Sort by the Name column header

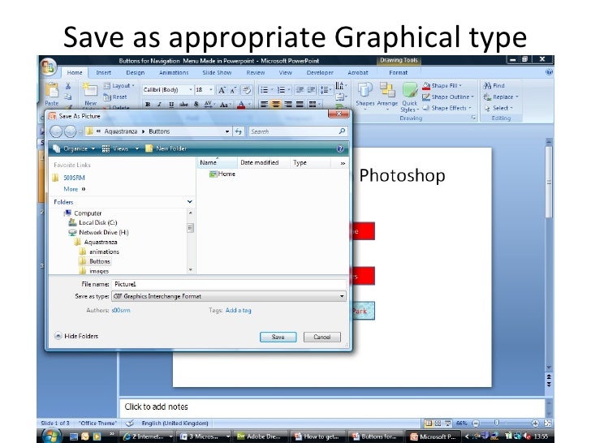tap(217, 163)
